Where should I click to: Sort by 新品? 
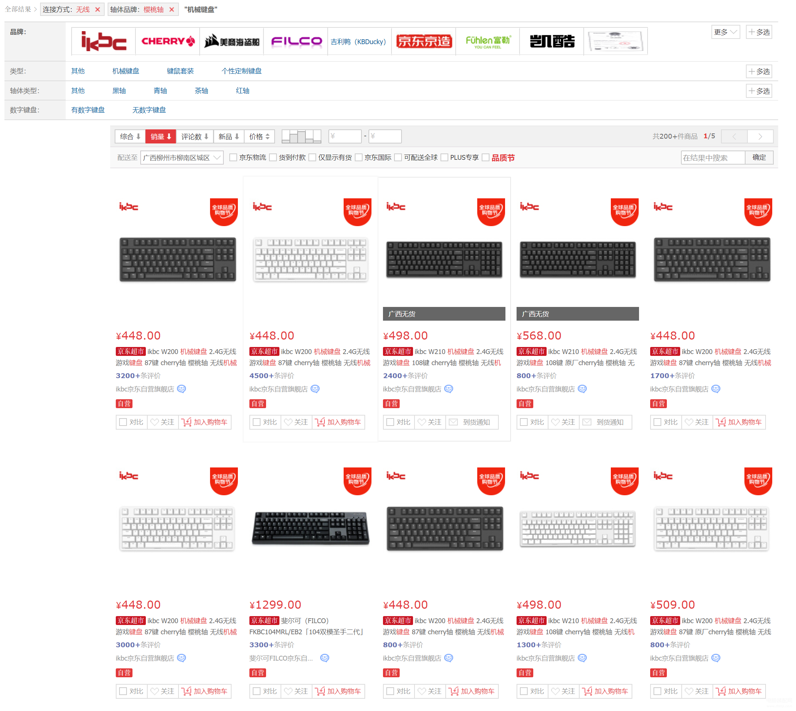(x=229, y=136)
